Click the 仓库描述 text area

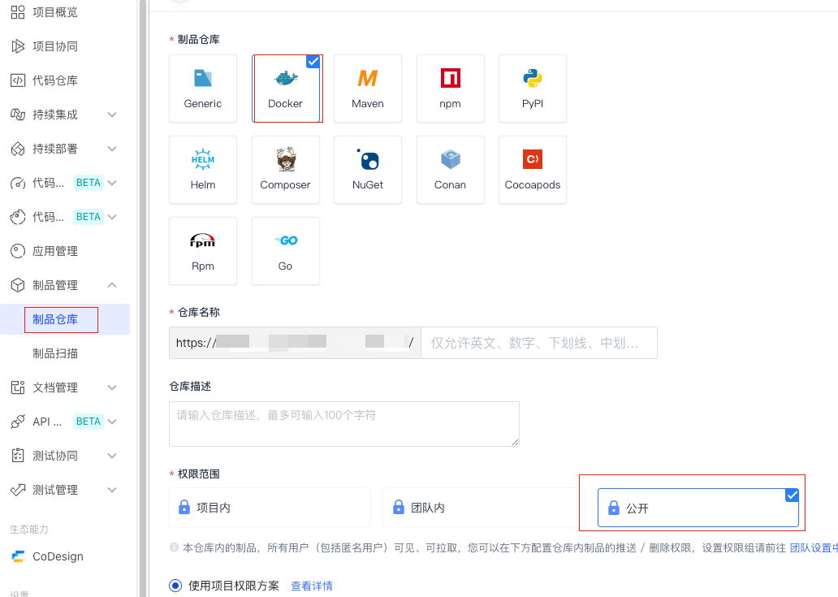(344, 424)
